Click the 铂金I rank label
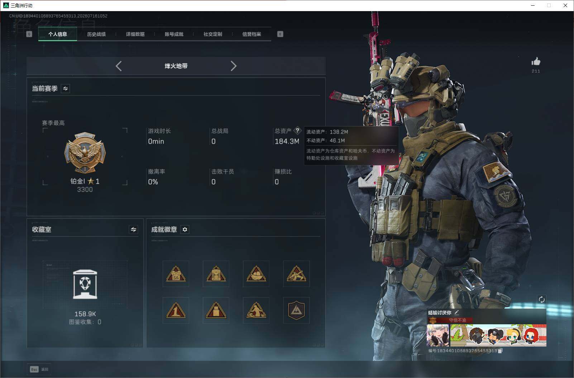The height and width of the screenshot is (378, 574). click(x=78, y=181)
